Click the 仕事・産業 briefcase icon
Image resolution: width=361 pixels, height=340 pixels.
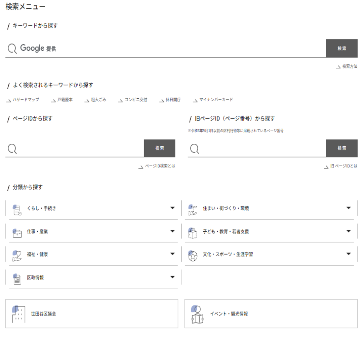pyautogui.click(x=17, y=231)
